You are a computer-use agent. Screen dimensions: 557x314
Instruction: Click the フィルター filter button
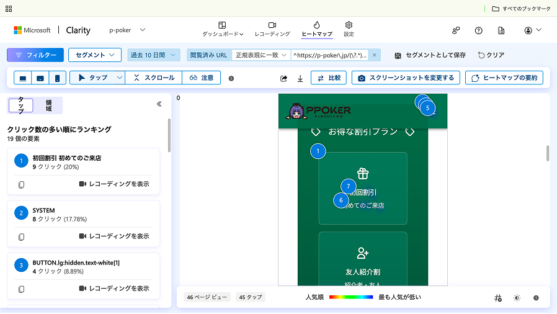coord(35,55)
